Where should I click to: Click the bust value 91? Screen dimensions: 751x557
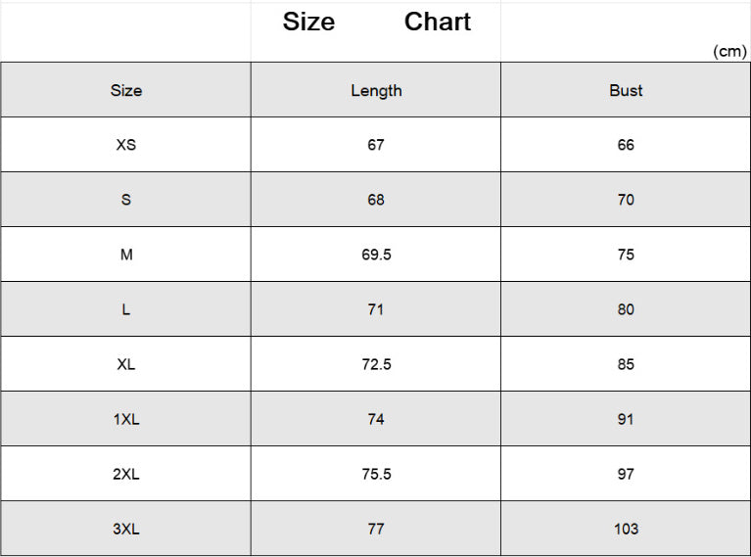pyautogui.click(x=626, y=419)
